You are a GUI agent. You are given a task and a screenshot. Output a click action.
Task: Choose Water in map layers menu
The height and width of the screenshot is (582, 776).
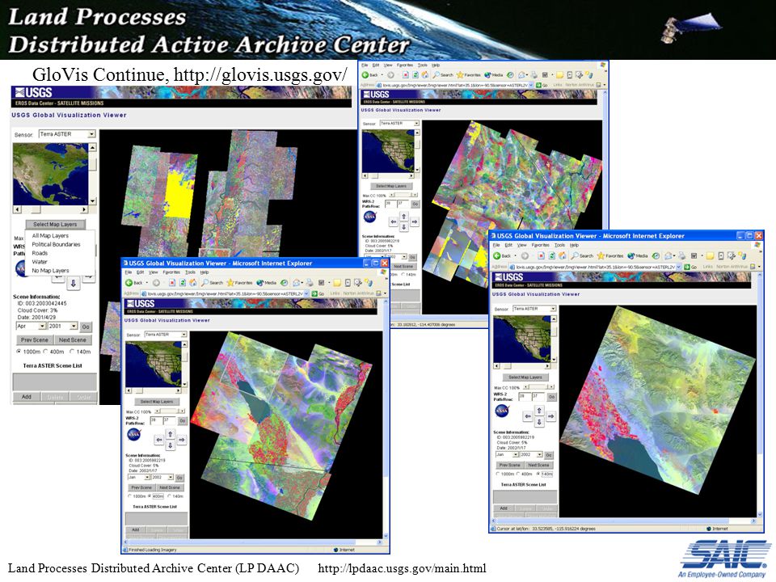pyautogui.click(x=40, y=262)
